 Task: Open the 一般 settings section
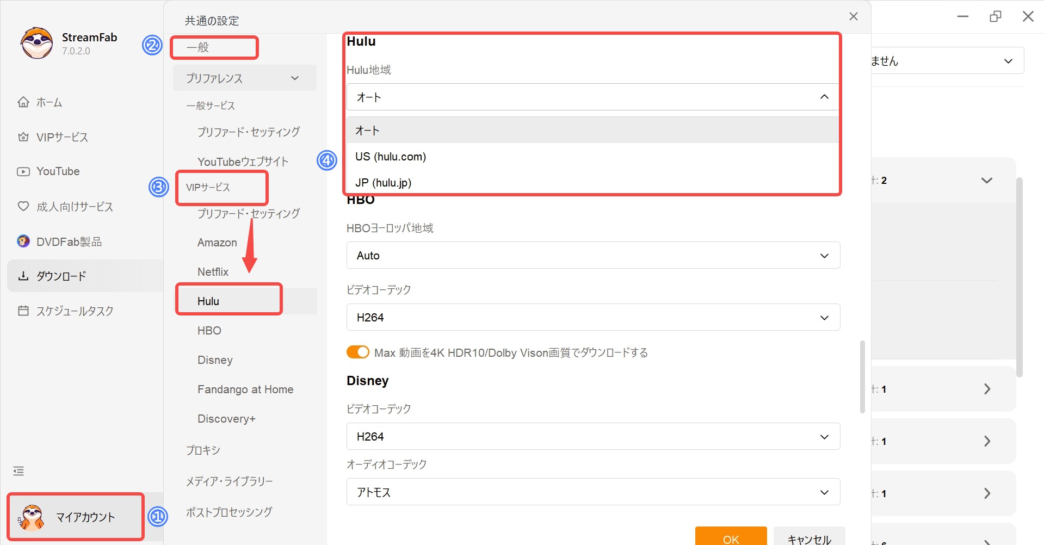click(197, 47)
